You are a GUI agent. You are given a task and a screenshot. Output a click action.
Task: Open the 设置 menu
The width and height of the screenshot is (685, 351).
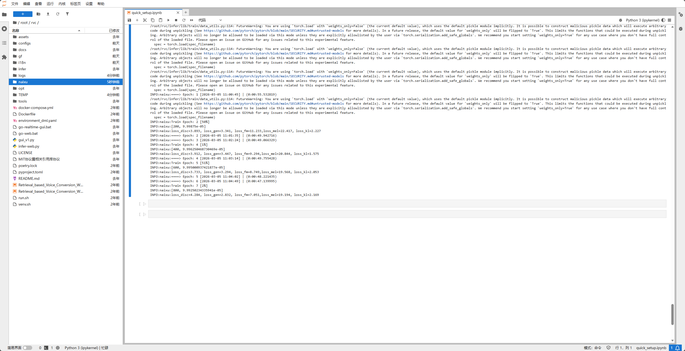tap(89, 4)
